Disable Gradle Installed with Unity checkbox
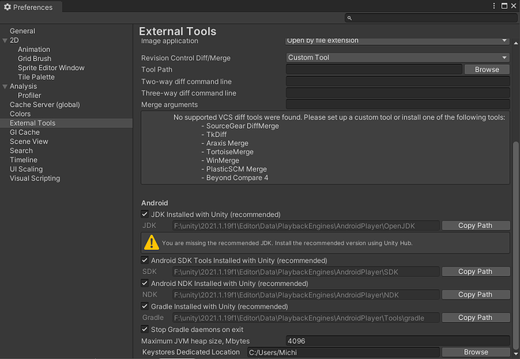Screen dimensions: 520x359 point(145,306)
